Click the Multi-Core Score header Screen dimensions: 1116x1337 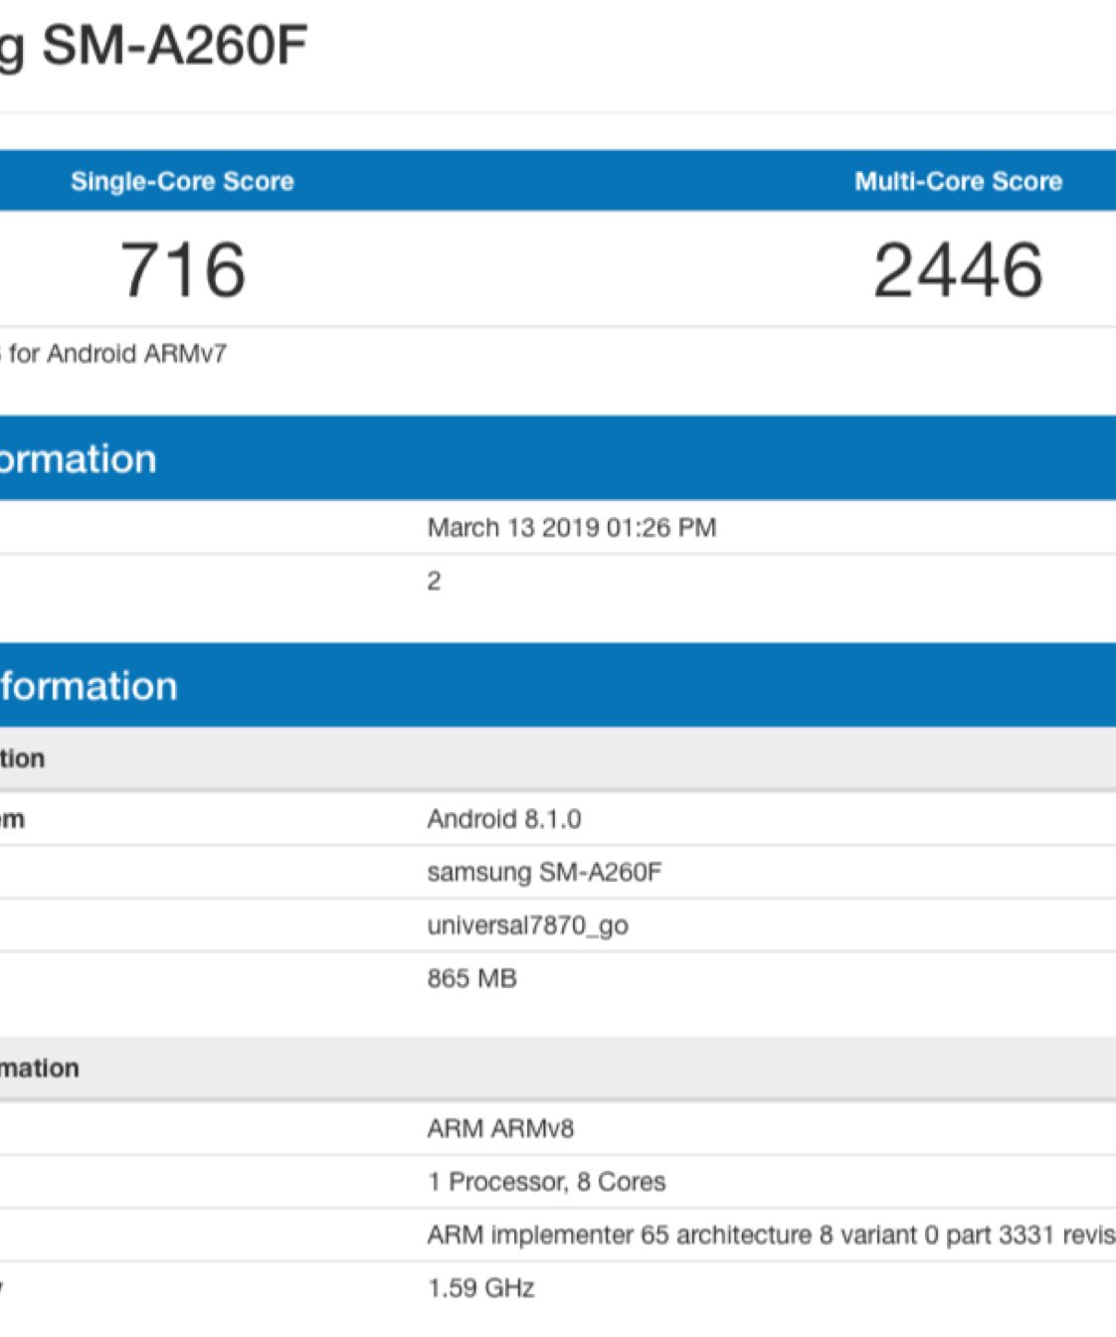coord(958,181)
